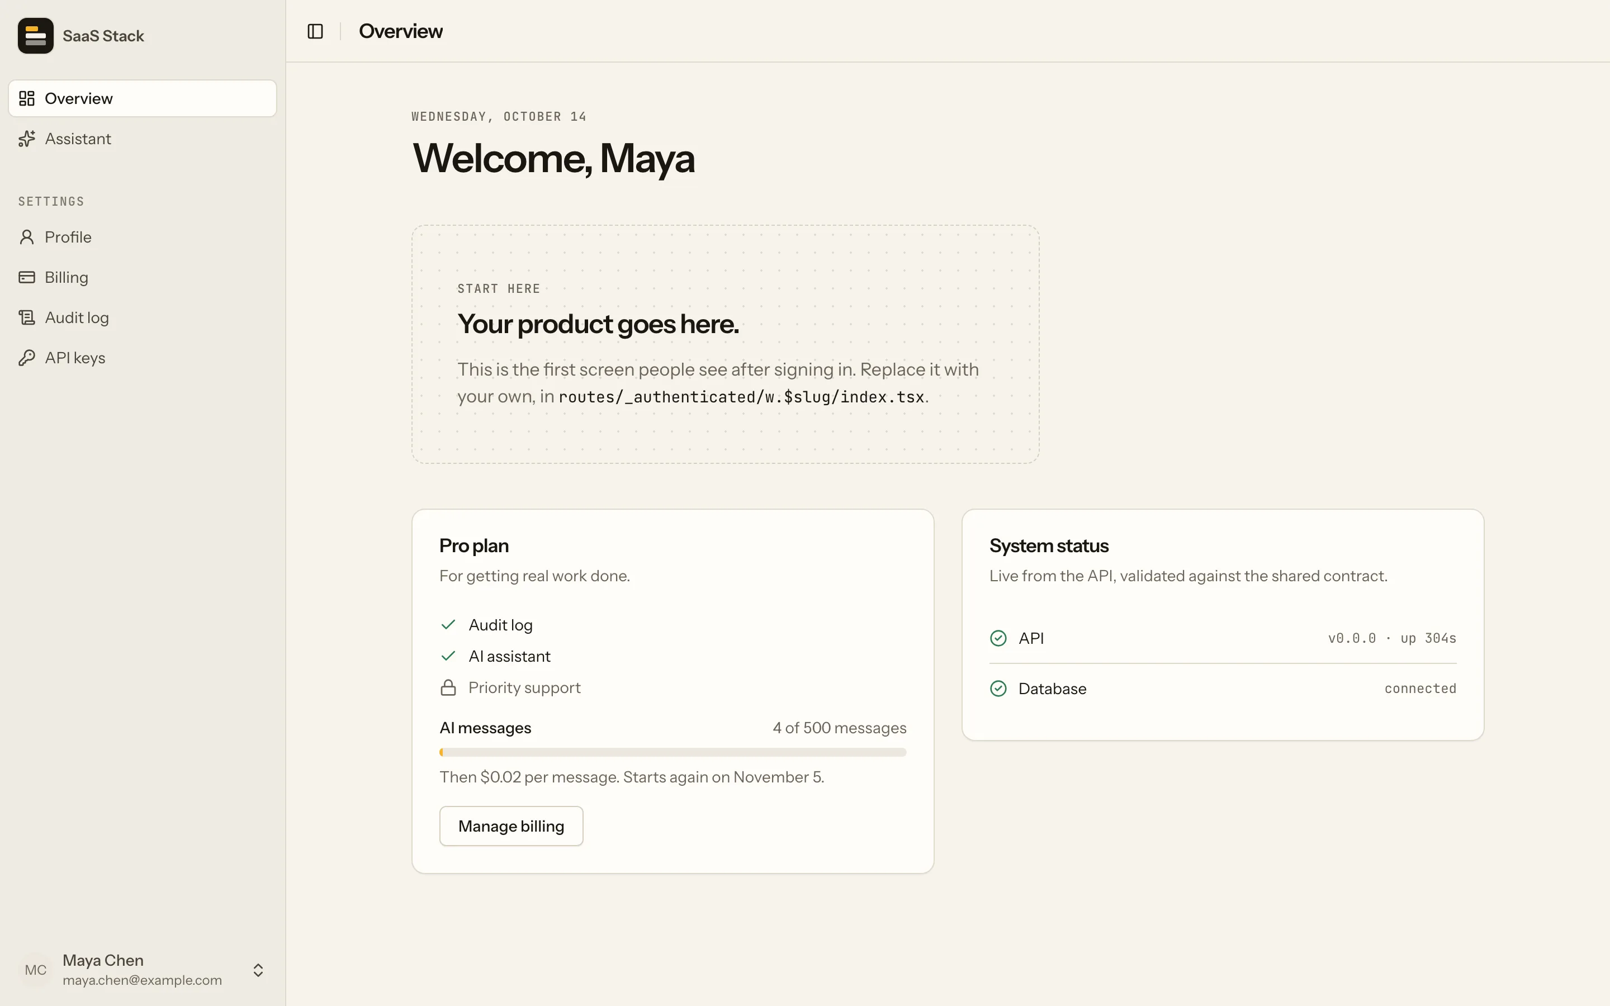
Task: Click Then $0.02 per message note
Action: [631, 777]
